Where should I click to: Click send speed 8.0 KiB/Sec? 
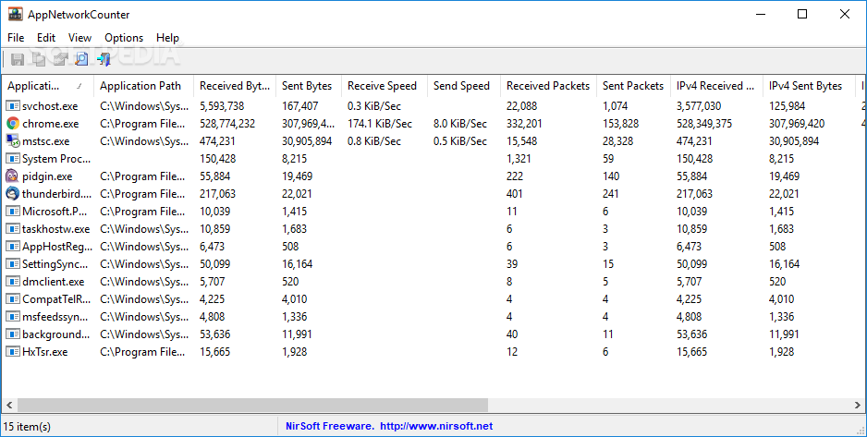(x=460, y=124)
